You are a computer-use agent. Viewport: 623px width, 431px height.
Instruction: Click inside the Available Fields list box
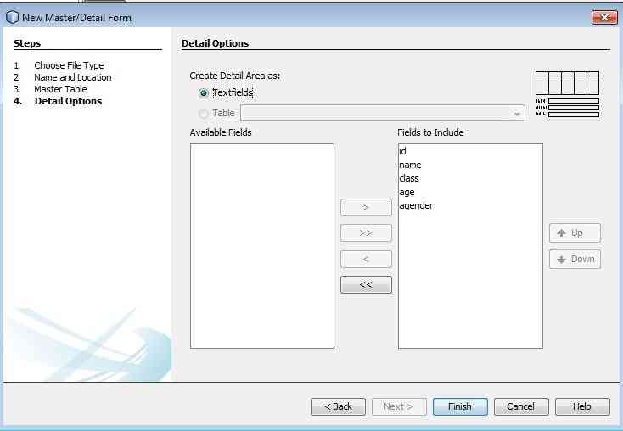tap(262, 246)
